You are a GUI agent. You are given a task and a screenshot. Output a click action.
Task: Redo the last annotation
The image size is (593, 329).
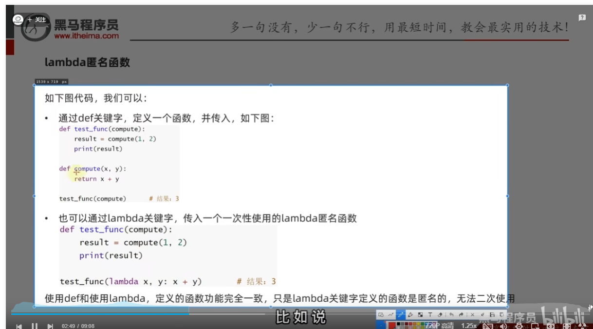pos(461,315)
